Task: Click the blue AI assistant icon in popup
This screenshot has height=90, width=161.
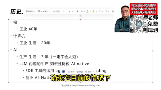Action: point(64,72)
